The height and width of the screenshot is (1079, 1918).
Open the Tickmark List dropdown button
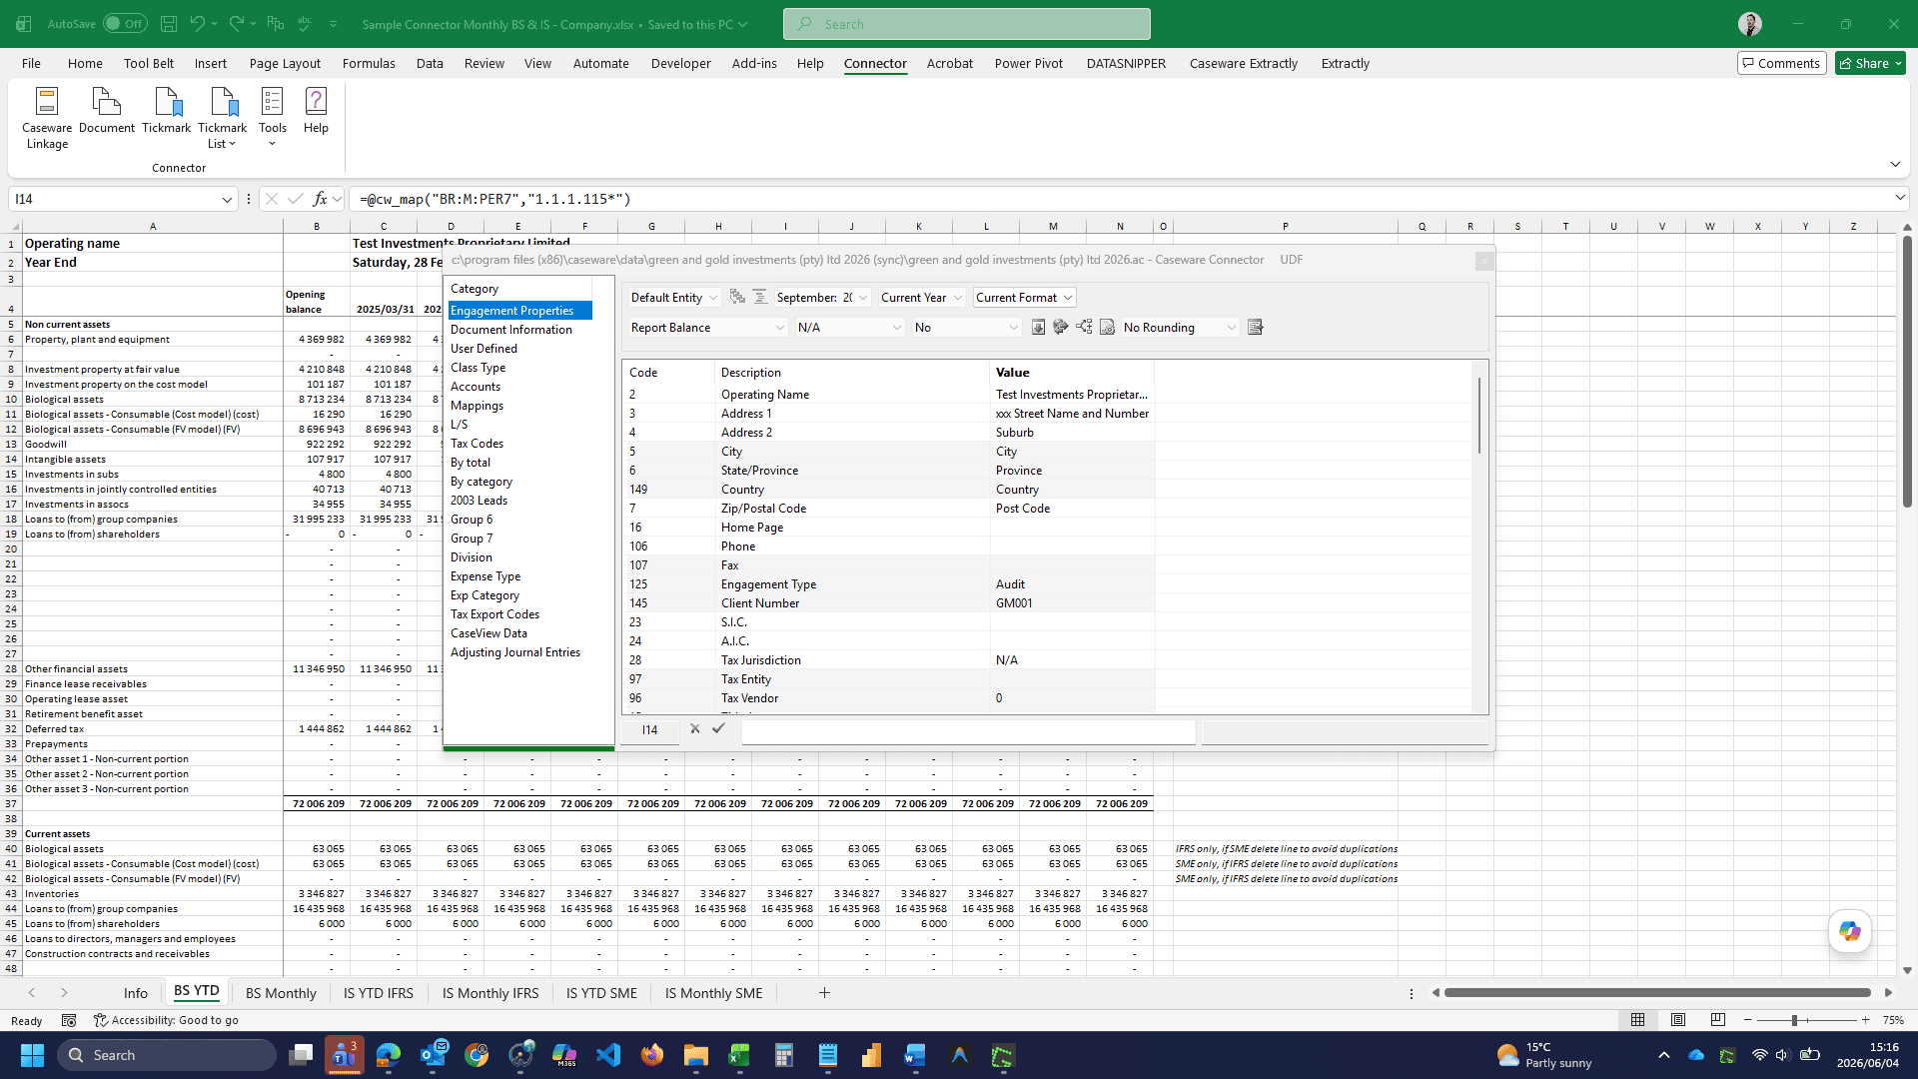coord(222,118)
